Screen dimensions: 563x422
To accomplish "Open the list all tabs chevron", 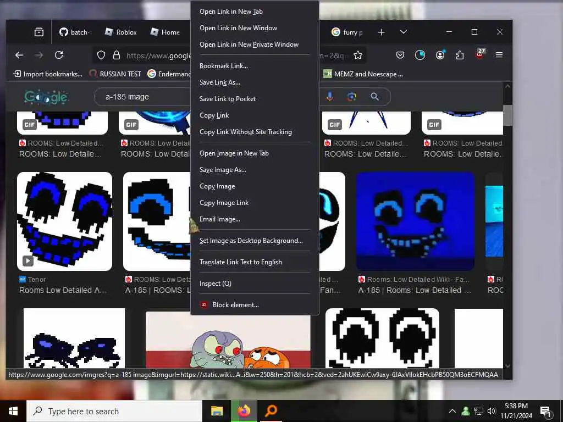I will pyautogui.click(x=404, y=32).
